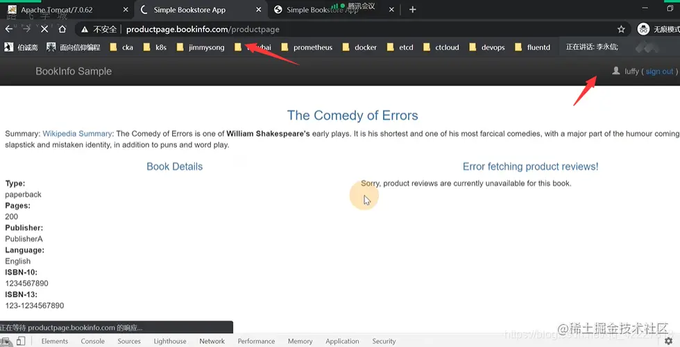Open the devops bookmark folder
680x347 pixels.
[x=487, y=47]
